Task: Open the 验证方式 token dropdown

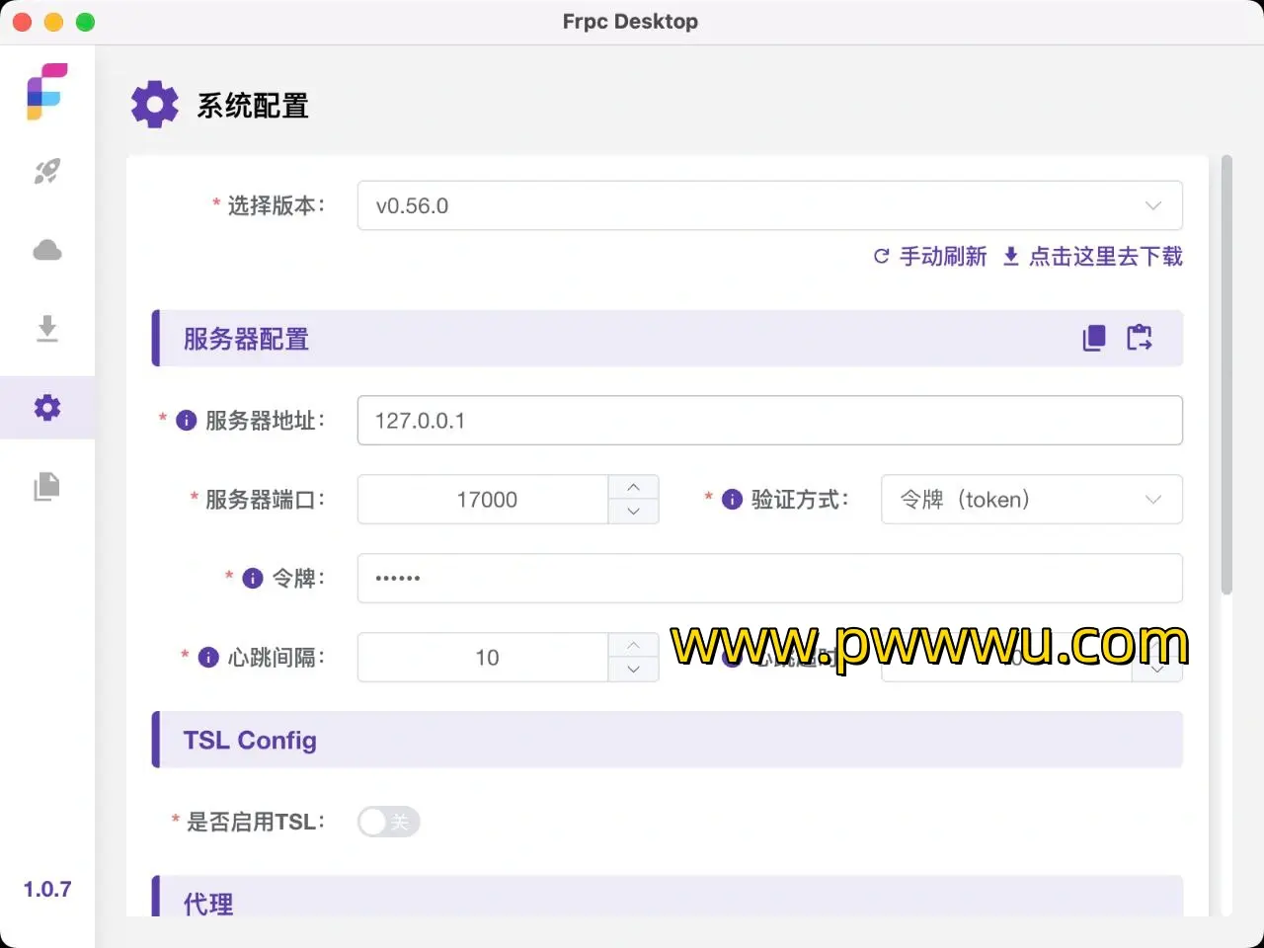Action: tap(1031, 500)
